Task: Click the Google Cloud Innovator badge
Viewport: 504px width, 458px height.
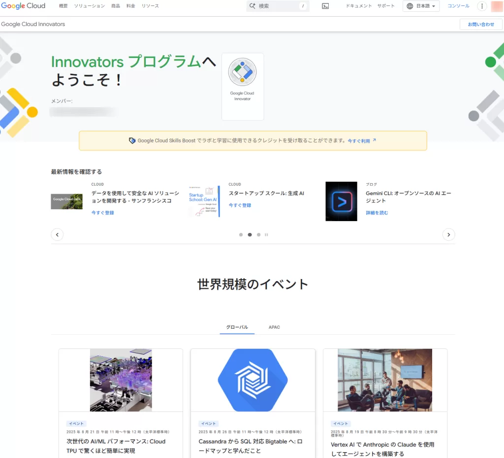Action: tap(242, 86)
